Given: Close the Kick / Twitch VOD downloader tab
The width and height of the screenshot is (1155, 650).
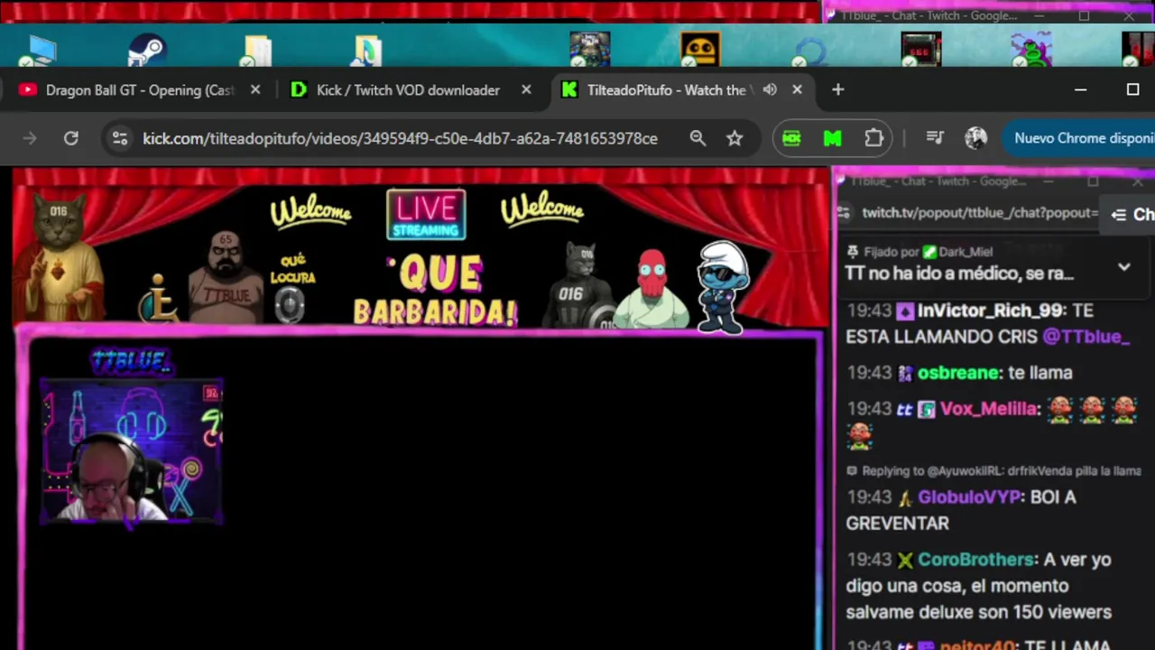Looking at the screenshot, I should click(x=526, y=90).
